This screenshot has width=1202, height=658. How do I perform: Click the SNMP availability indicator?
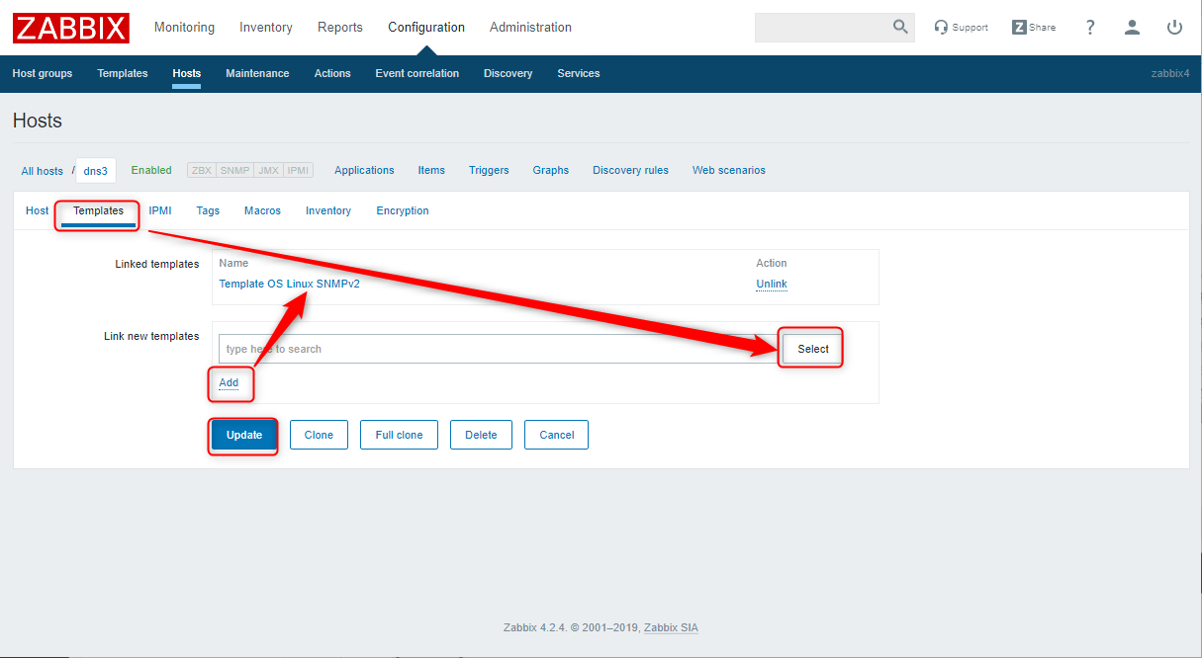pos(234,170)
